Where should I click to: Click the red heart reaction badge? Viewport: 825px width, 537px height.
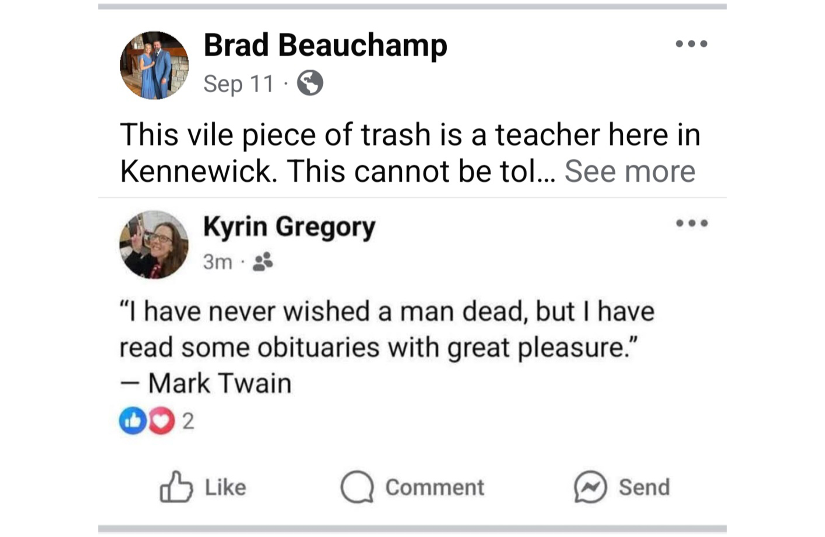[162, 421]
